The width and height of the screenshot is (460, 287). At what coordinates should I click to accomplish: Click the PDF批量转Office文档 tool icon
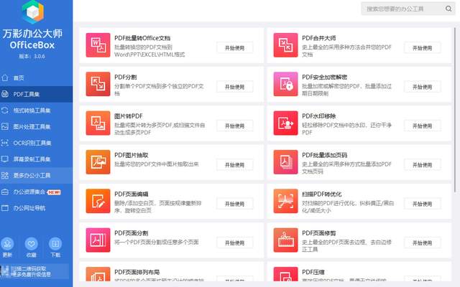(98, 45)
